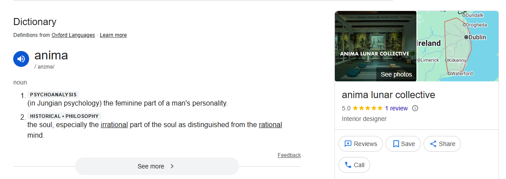506x179 pixels.
Task: Click the five-star rating stars
Action: coord(367,108)
